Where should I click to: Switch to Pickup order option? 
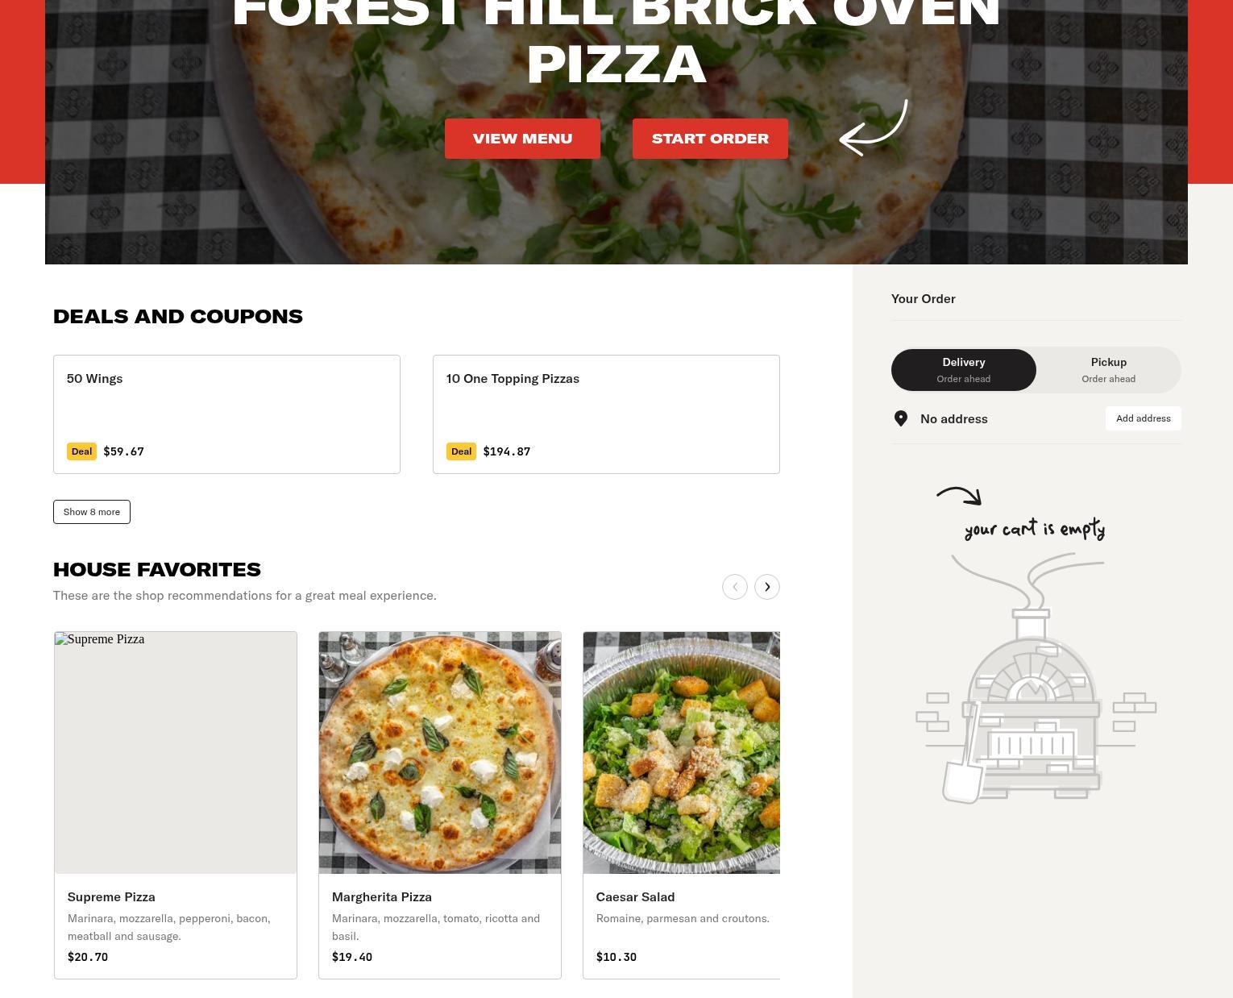[1109, 370]
